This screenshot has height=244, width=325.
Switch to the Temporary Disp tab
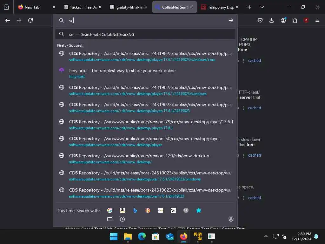coord(220,7)
